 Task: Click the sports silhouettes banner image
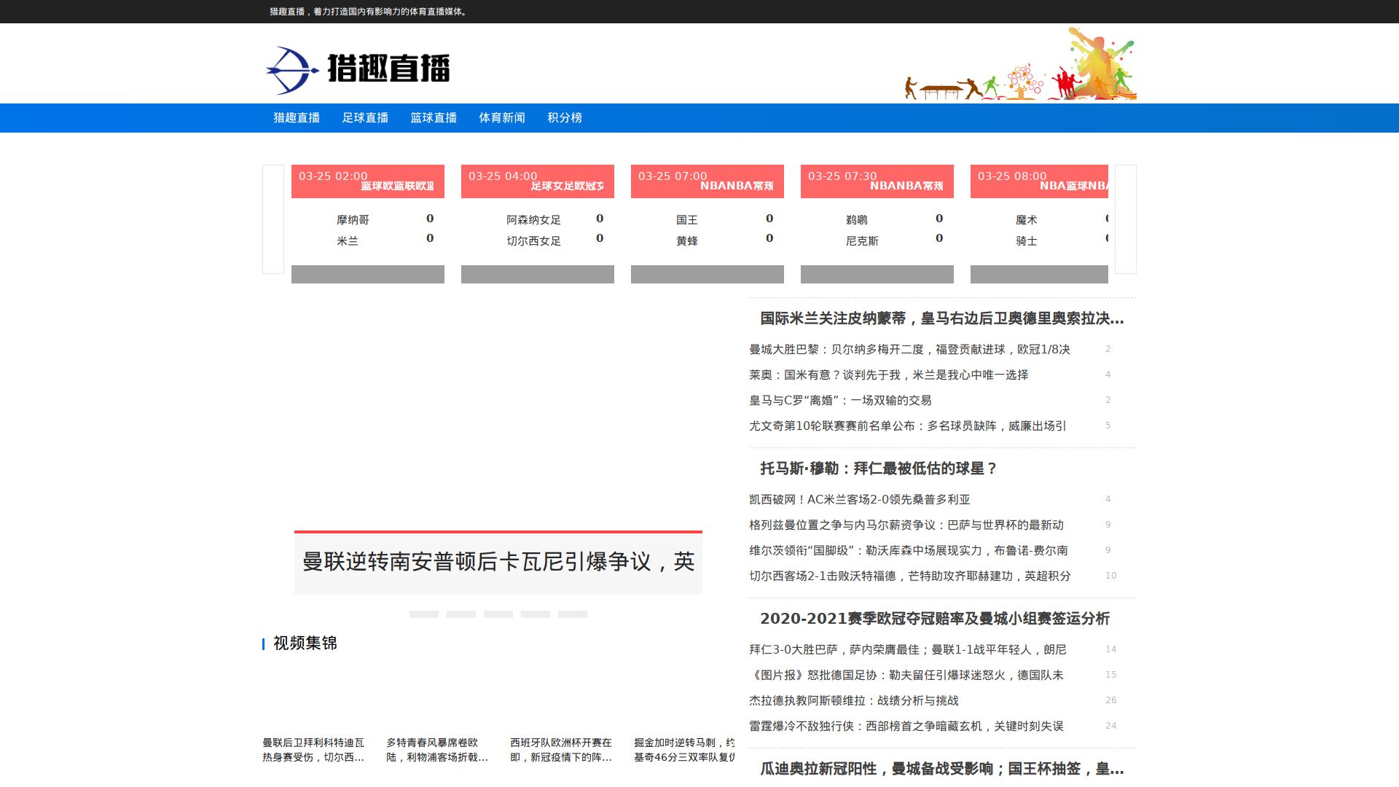click(1020, 64)
